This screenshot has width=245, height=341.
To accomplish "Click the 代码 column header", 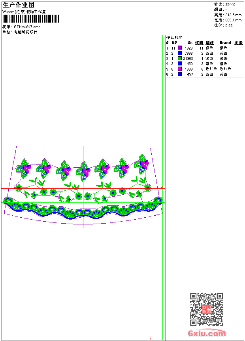I will point(199,43).
